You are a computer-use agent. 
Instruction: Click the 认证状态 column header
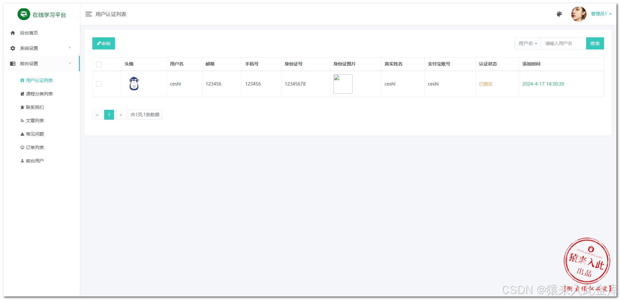(x=488, y=64)
